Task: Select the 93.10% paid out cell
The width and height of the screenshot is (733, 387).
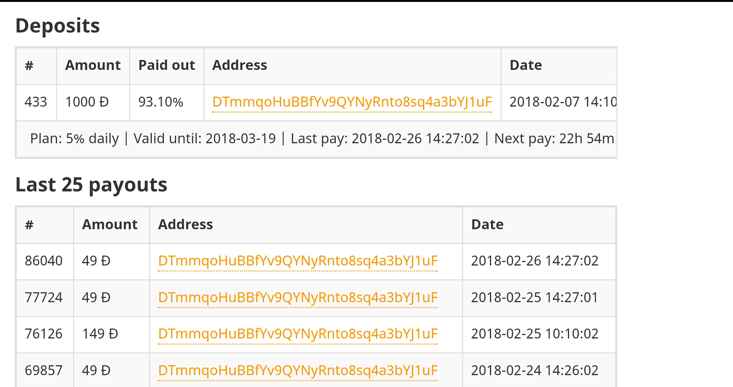Action: pos(167,102)
